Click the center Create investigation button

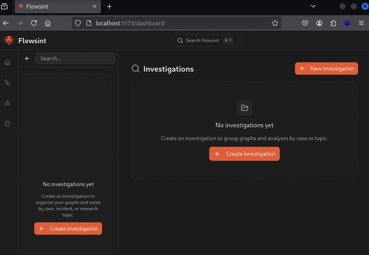tap(244, 154)
